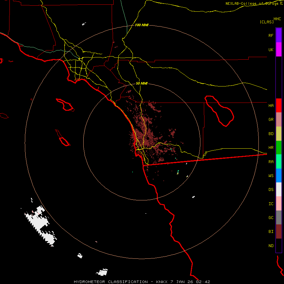Click the HYDROMETEOR CLASSIFICATION title text
This screenshot has height=284, width=284.
pos(111,282)
